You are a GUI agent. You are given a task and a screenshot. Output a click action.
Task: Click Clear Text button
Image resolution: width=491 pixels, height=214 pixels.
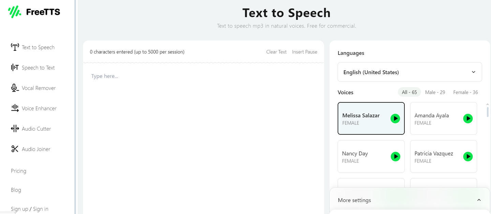[x=276, y=52]
